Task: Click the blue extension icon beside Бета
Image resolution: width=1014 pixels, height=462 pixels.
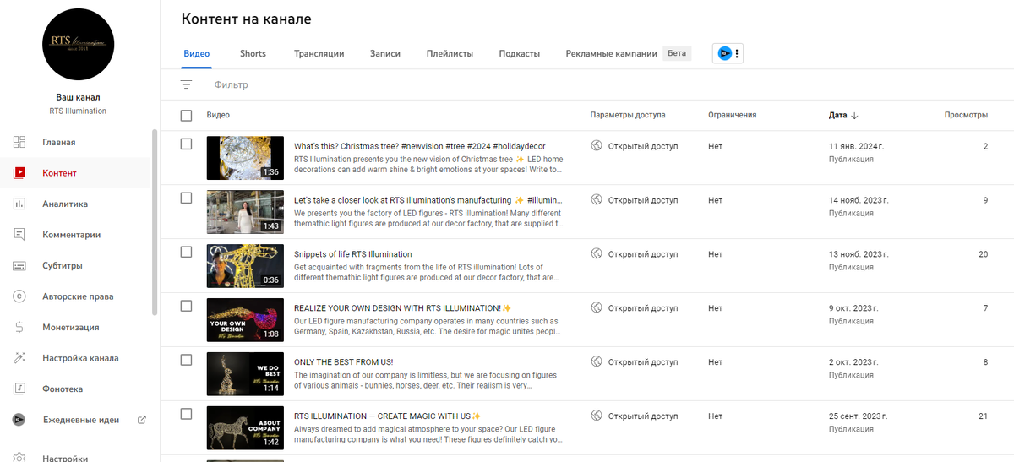Action: coord(724,53)
